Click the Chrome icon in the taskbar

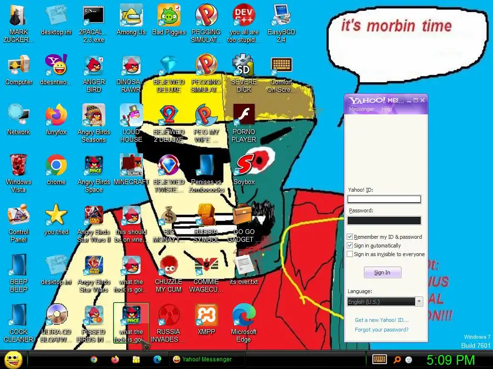coord(94,359)
